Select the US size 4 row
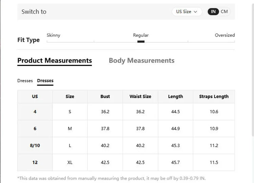This screenshot has width=254, height=183. 126,112
